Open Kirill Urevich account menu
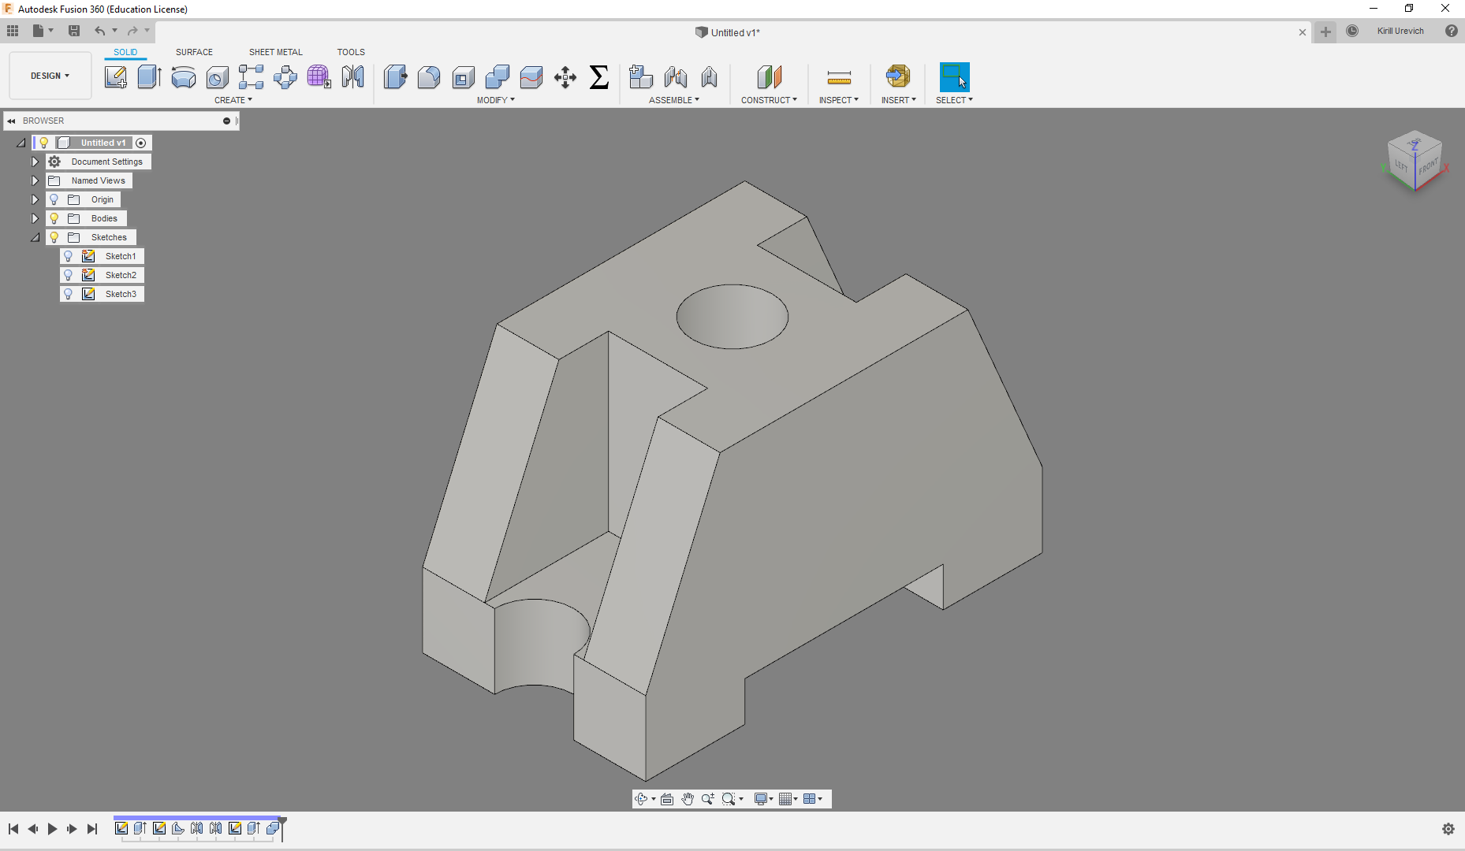 [1400, 32]
